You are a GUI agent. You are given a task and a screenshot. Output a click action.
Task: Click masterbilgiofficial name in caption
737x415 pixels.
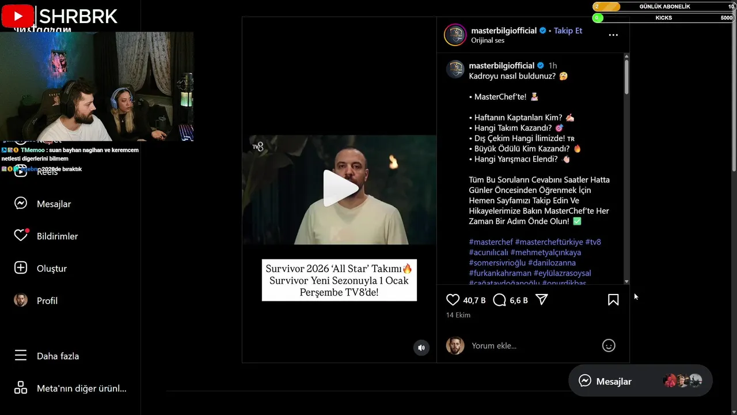pyautogui.click(x=502, y=66)
